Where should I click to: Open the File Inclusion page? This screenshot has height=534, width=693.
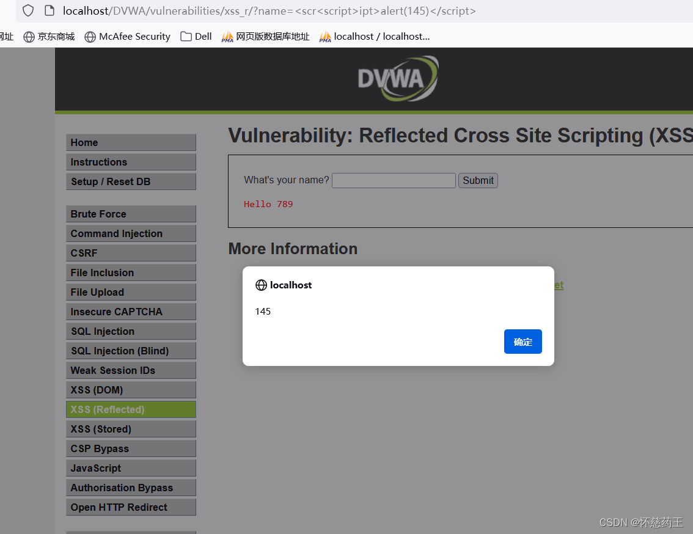(131, 272)
